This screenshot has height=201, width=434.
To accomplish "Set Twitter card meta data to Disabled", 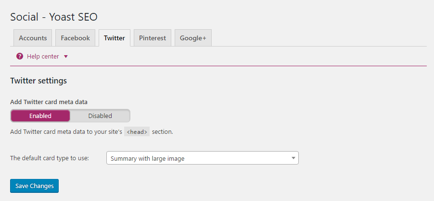I will (100, 116).
